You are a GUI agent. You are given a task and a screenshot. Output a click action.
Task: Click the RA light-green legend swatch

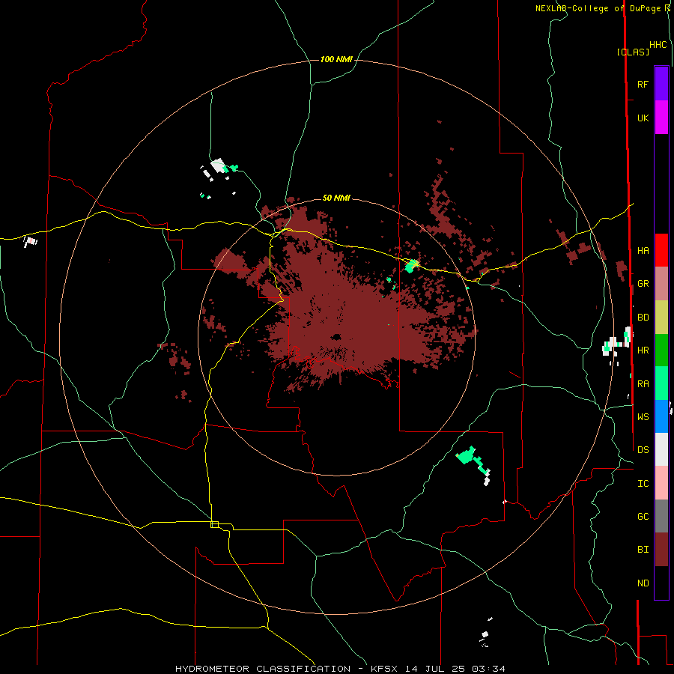point(661,383)
